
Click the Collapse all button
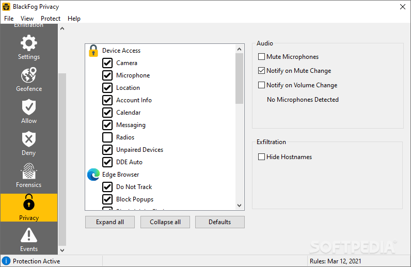pos(165,222)
